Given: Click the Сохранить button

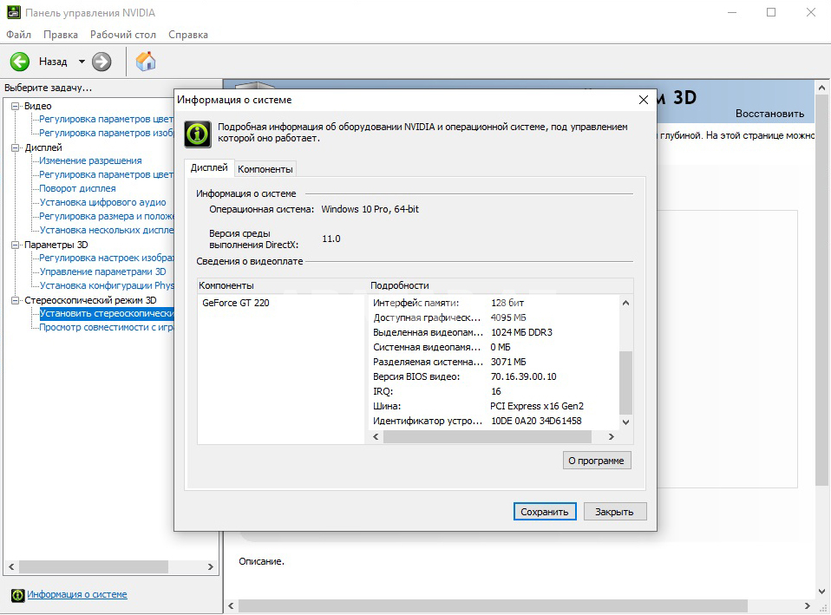Looking at the screenshot, I should [x=545, y=512].
